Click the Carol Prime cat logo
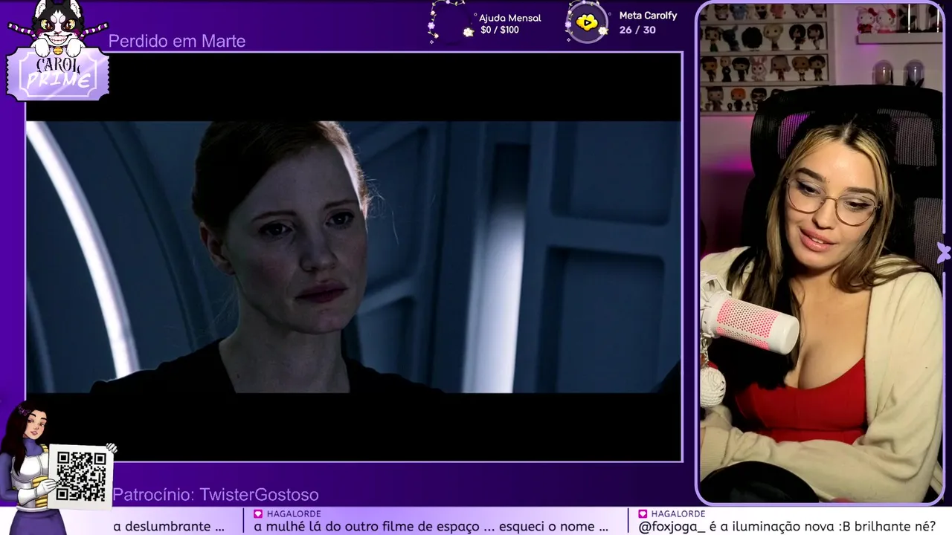This screenshot has height=535, width=952. click(57, 50)
